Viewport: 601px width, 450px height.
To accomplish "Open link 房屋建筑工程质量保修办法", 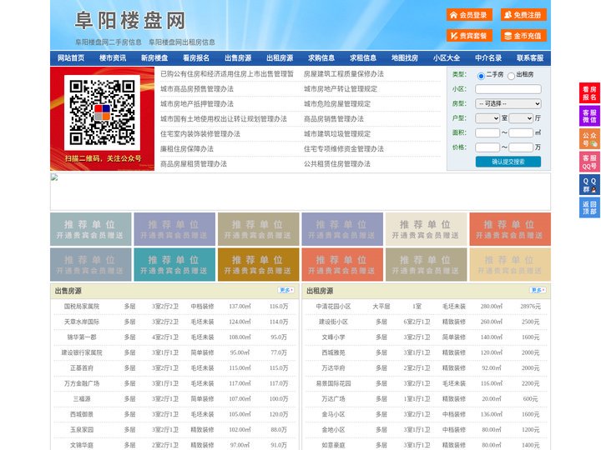I will point(344,74).
